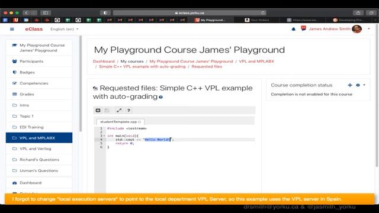This screenshot has height=213, width=379.
Task: Click the #include <iostream> code line
Action: pos(127,128)
